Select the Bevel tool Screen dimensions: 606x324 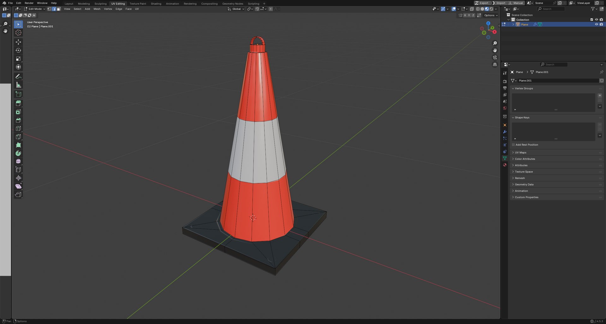point(18,120)
